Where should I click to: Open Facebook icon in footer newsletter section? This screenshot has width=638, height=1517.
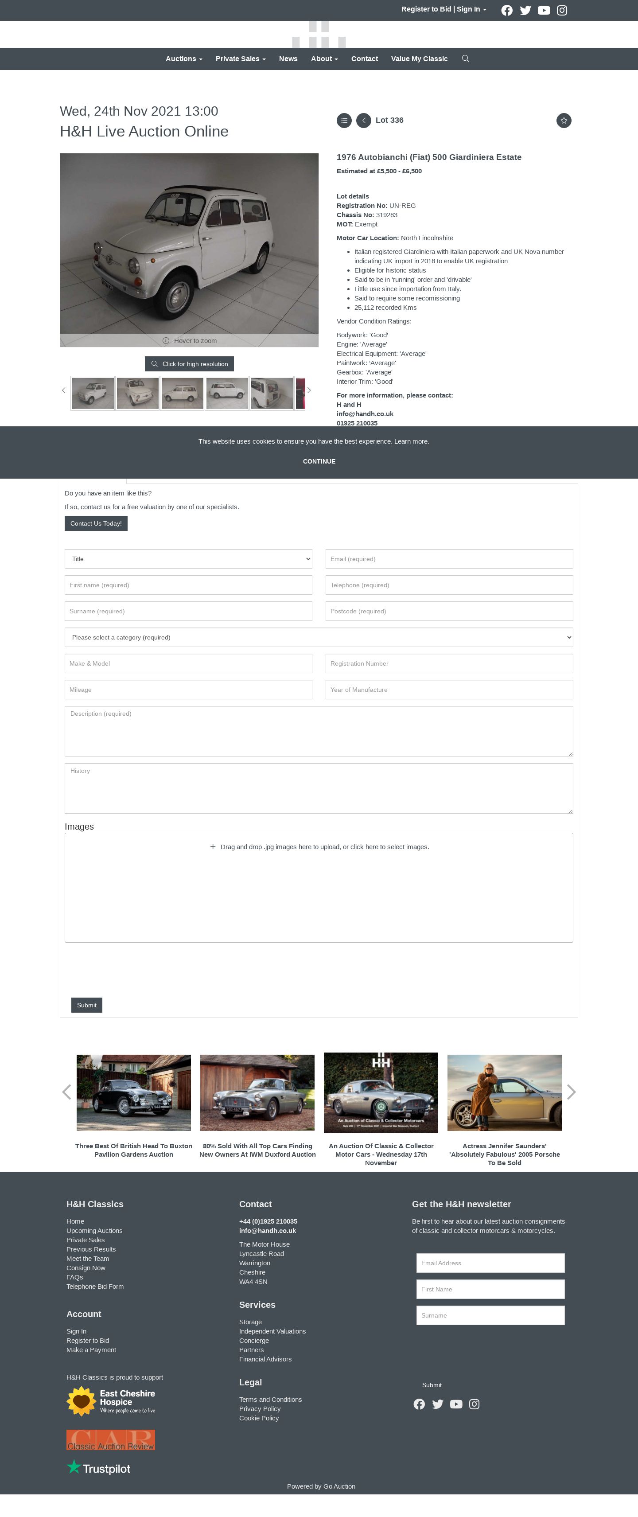click(419, 1404)
